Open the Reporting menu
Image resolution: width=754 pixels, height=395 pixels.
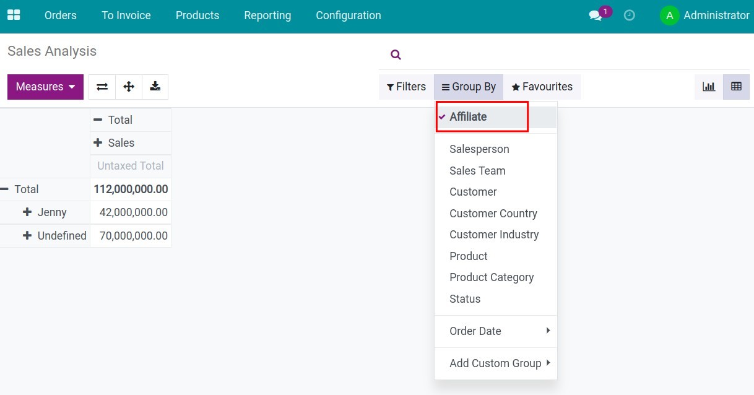(267, 15)
